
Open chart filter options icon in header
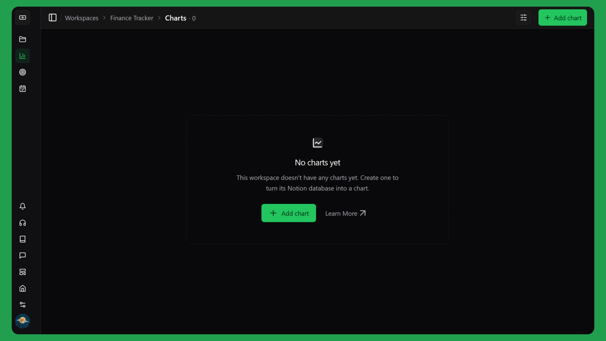(x=524, y=18)
